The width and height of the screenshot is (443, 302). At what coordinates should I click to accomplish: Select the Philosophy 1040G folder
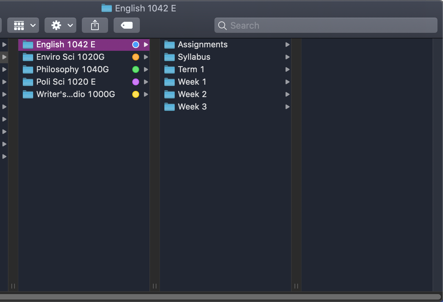coord(84,69)
